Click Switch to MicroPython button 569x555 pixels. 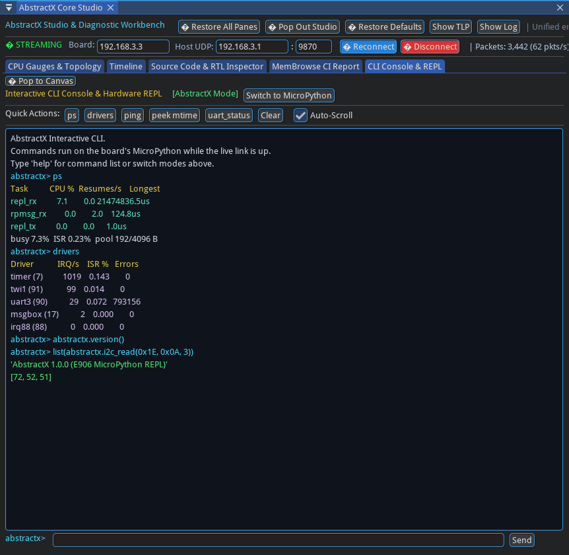point(289,96)
